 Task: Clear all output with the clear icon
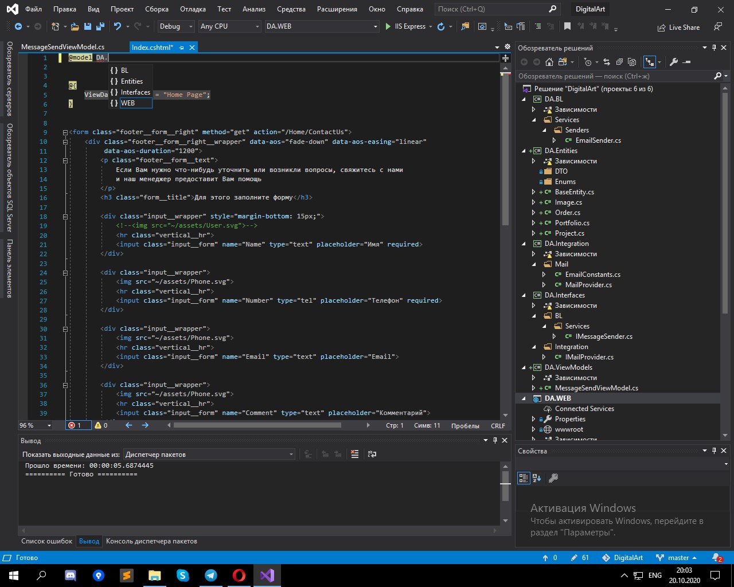click(x=355, y=454)
